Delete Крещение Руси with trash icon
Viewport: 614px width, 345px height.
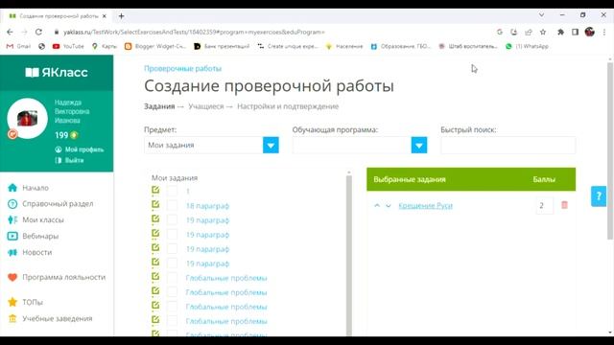pos(564,205)
